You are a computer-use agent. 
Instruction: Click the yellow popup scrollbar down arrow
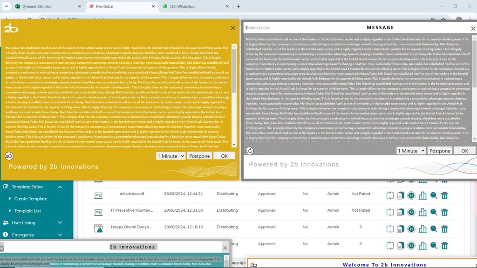[234, 145]
